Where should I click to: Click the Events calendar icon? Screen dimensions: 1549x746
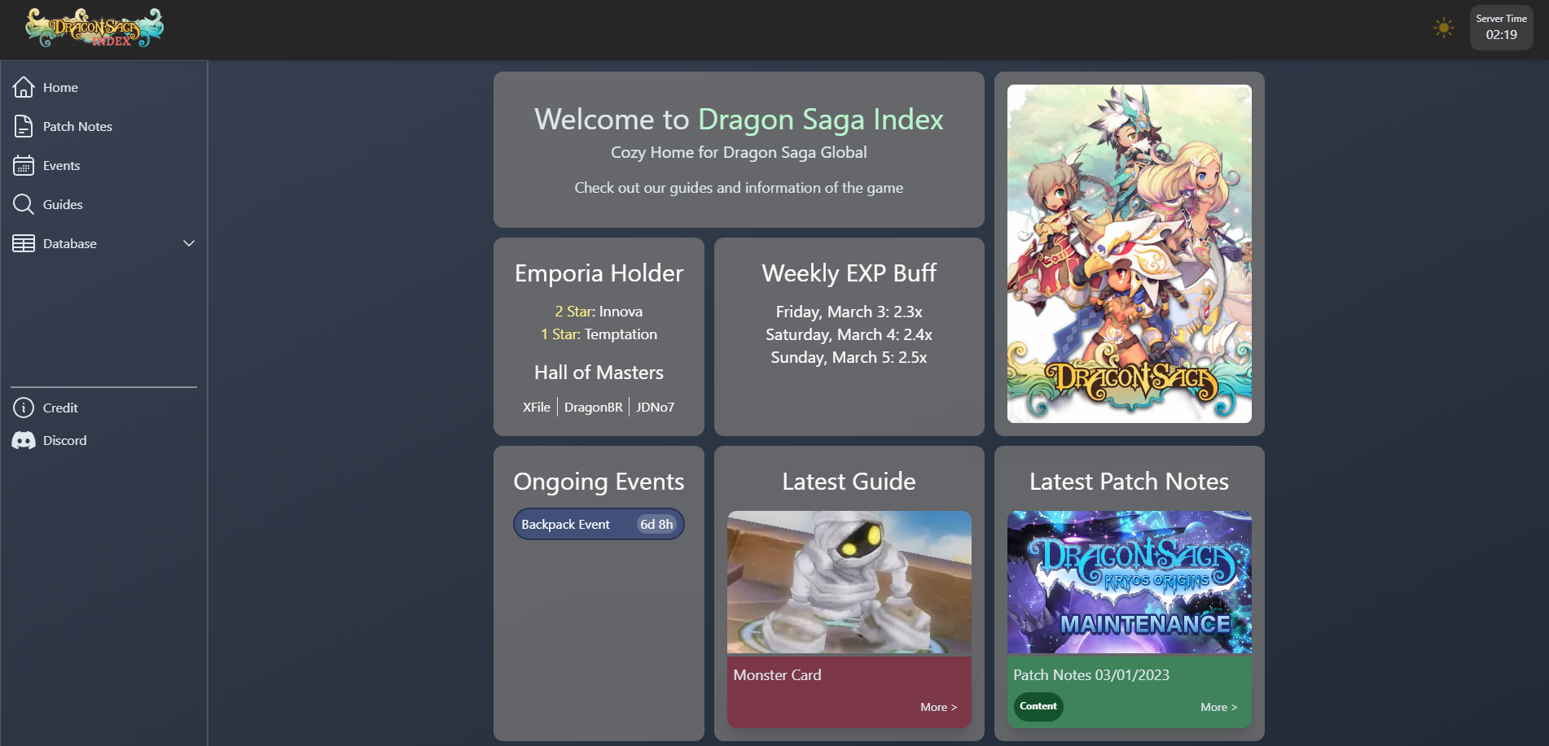[24, 165]
